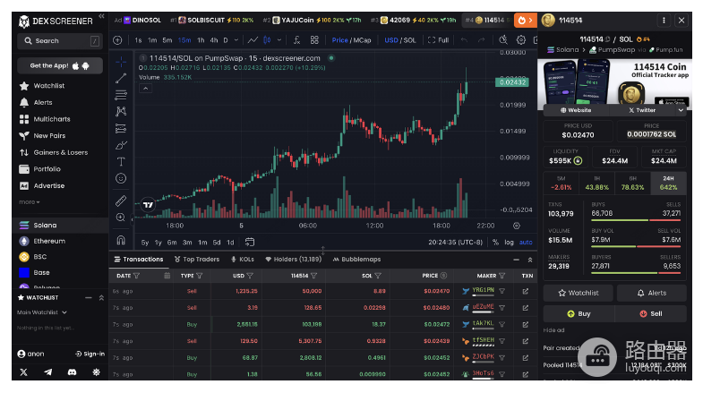Switch chart between Price and MCap
The width and height of the screenshot is (703, 393).
(x=351, y=40)
